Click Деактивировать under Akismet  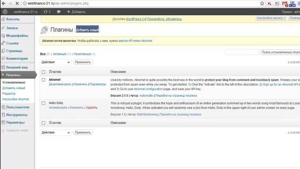pyautogui.click(x=60, y=84)
